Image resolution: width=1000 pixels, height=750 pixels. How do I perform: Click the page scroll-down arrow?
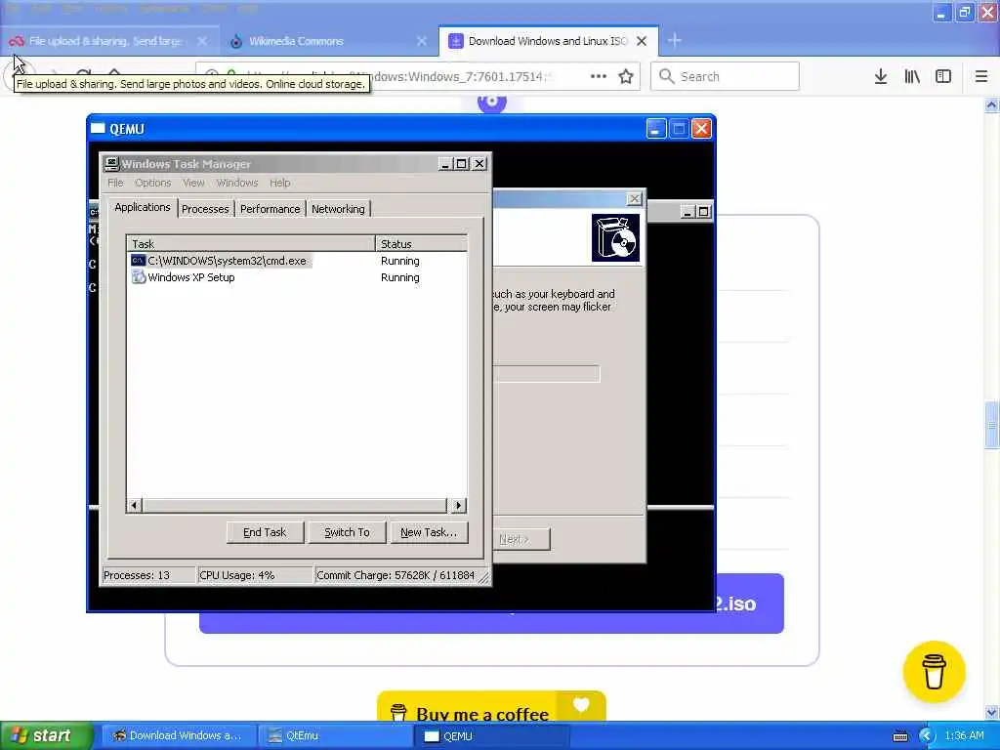point(991,712)
